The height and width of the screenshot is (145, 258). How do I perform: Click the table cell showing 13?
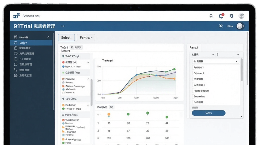coord(109,123)
